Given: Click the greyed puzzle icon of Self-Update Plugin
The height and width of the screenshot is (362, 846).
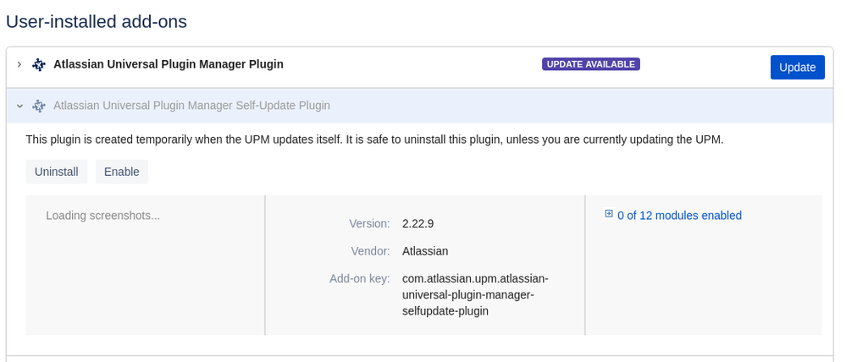Looking at the screenshot, I should 39,106.
